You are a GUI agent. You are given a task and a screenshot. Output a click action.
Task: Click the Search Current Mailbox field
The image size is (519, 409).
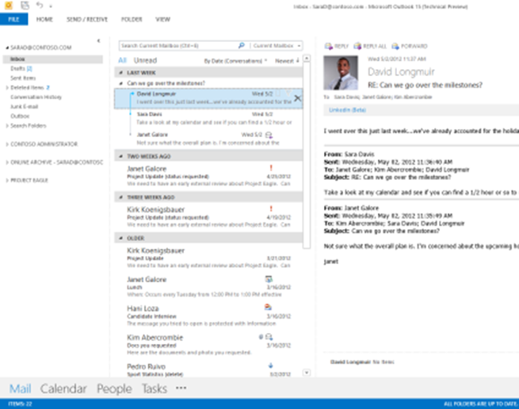coord(177,46)
